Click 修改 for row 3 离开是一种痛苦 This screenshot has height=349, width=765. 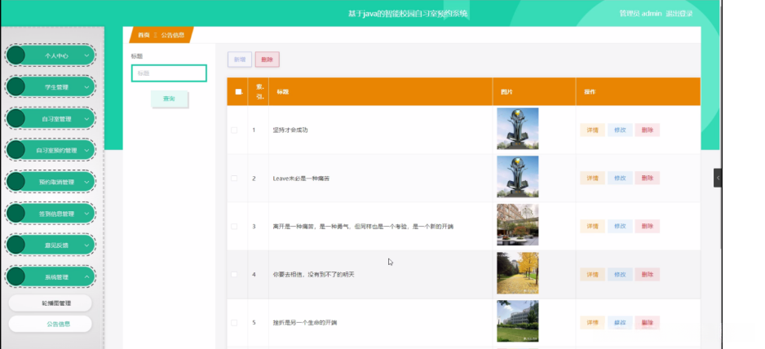[x=620, y=227]
